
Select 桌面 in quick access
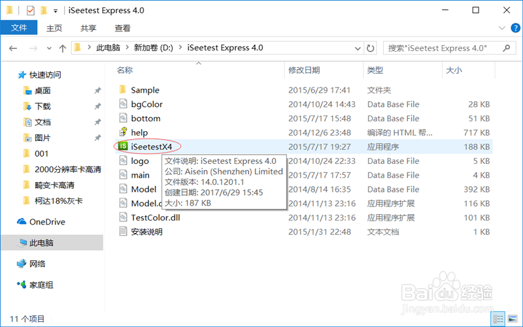coord(42,91)
